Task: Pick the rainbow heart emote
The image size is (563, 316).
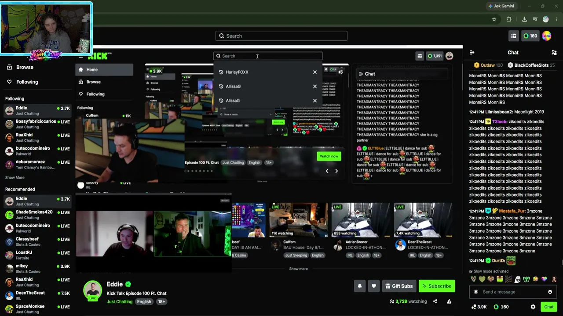Action: click(545, 279)
